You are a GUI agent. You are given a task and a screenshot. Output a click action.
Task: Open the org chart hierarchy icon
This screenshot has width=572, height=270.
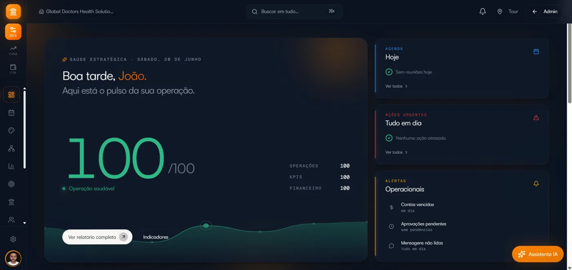click(11, 148)
